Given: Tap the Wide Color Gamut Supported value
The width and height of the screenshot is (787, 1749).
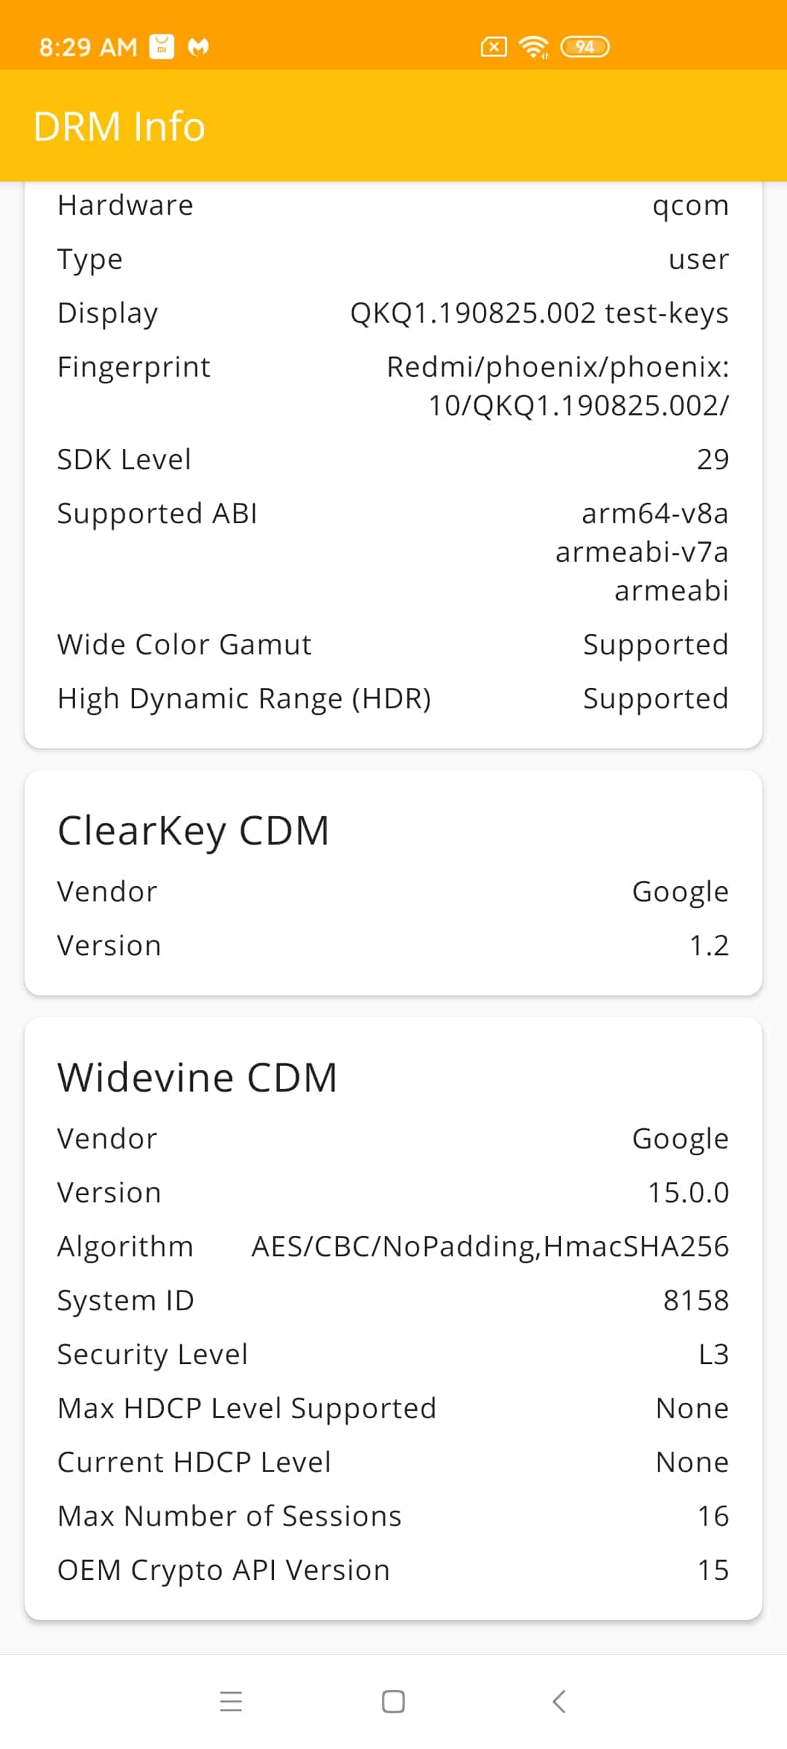Looking at the screenshot, I should pos(656,645).
